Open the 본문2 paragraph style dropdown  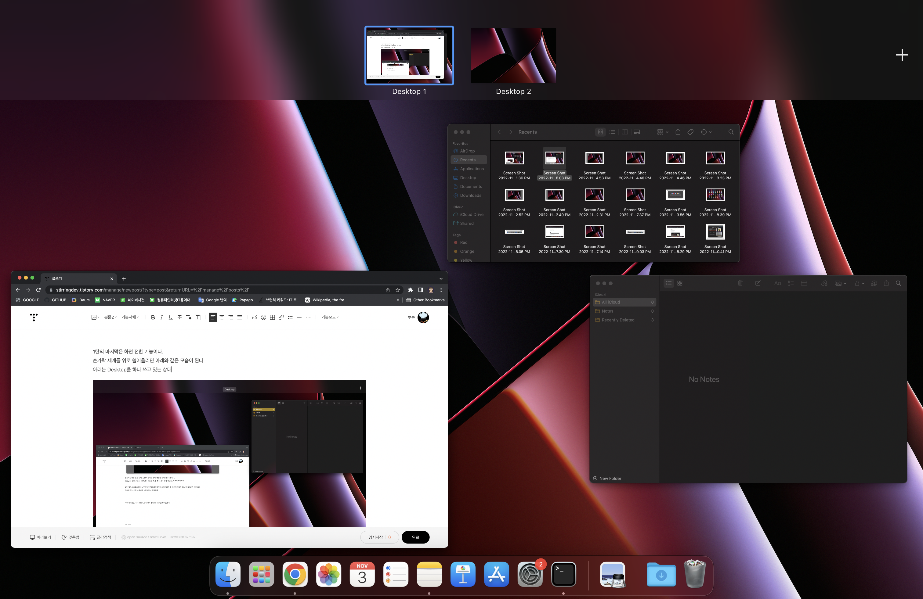(x=110, y=317)
